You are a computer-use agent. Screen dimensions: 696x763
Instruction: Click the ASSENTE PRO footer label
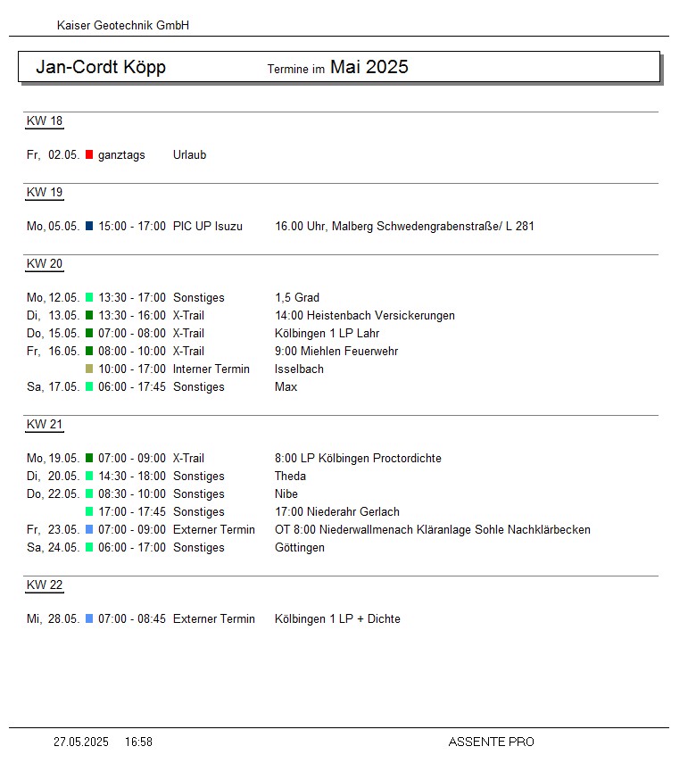(x=491, y=742)
